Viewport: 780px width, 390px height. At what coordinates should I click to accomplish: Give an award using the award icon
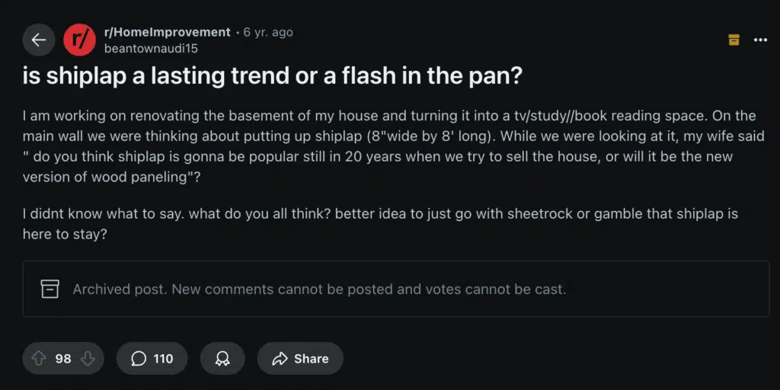click(222, 358)
